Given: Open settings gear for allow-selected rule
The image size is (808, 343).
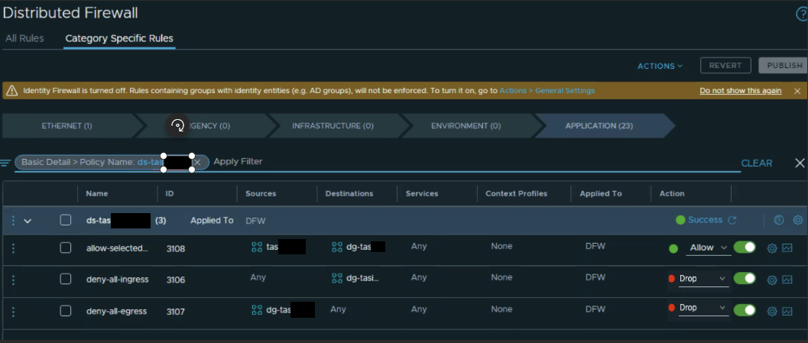Looking at the screenshot, I should (771, 248).
